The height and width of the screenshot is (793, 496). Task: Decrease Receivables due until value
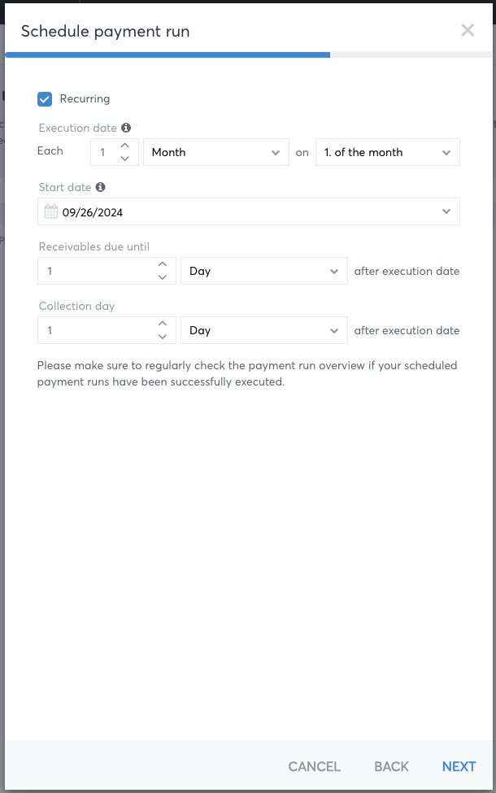click(163, 277)
